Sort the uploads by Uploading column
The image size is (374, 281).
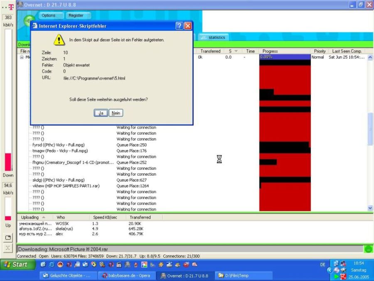tap(35, 217)
